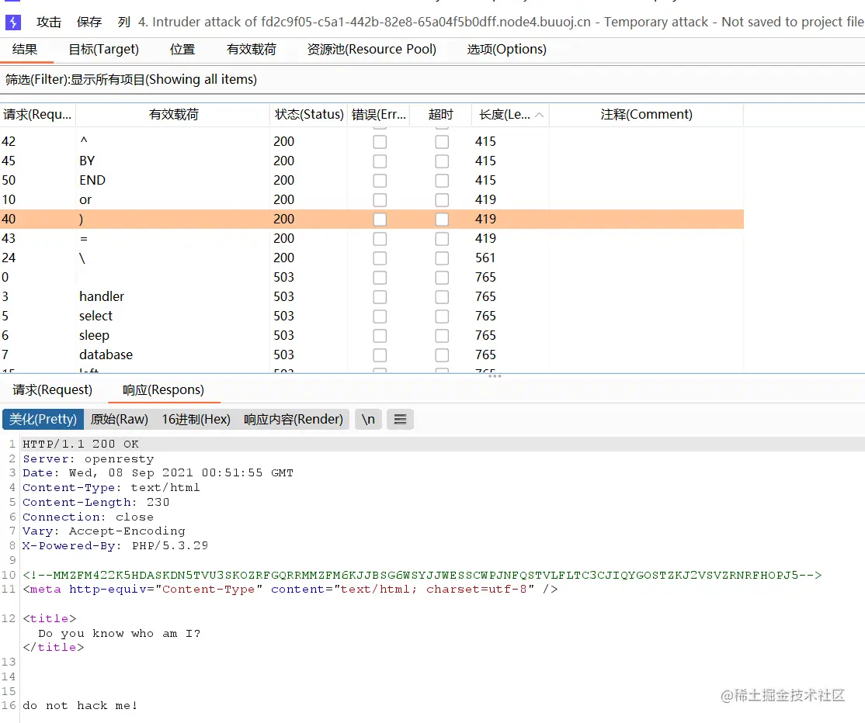Toggle error checkbox in the select row
The image size is (865, 723).
[380, 317]
